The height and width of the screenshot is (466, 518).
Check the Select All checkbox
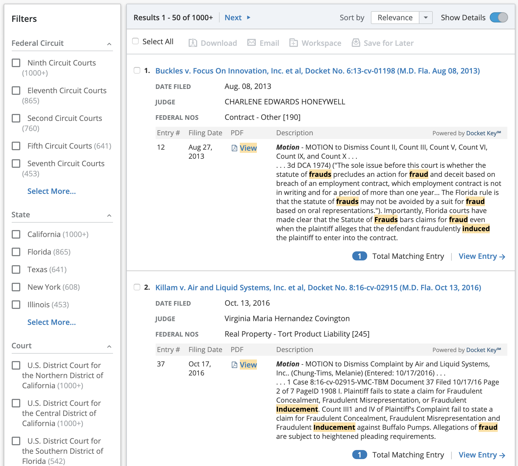pos(135,41)
